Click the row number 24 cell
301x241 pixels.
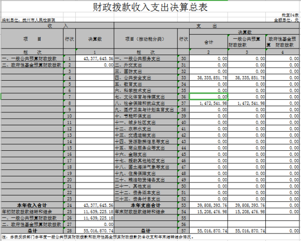pyautogui.click(x=69, y=205)
